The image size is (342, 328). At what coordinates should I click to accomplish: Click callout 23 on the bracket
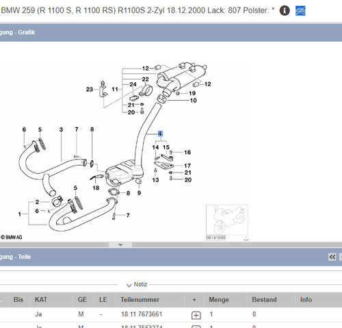pos(90,89)
